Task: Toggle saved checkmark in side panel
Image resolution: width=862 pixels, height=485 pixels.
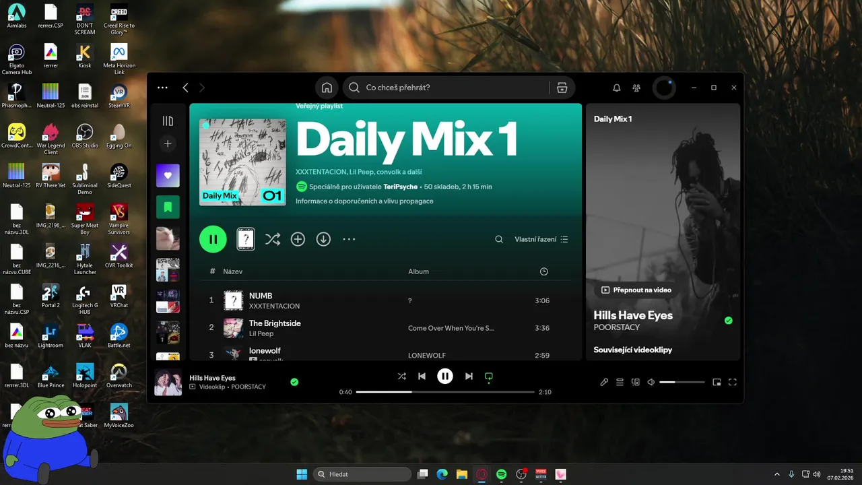Action: 728,321
